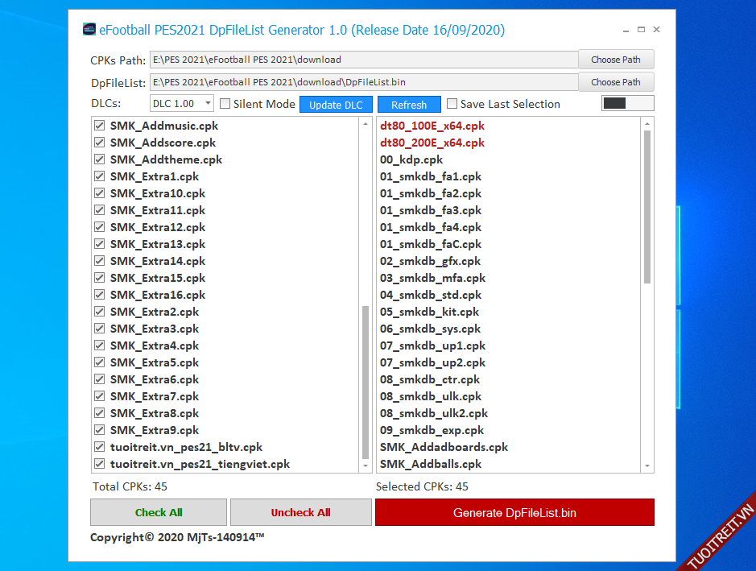Click Choose Path for CPKs Path
756x571 pixels.
click(x=616, y=60)
